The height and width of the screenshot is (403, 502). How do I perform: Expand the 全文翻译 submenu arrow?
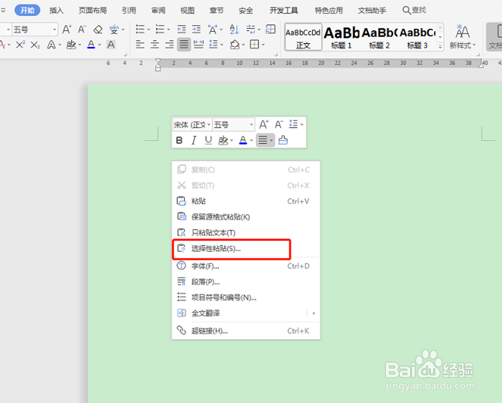314,313
